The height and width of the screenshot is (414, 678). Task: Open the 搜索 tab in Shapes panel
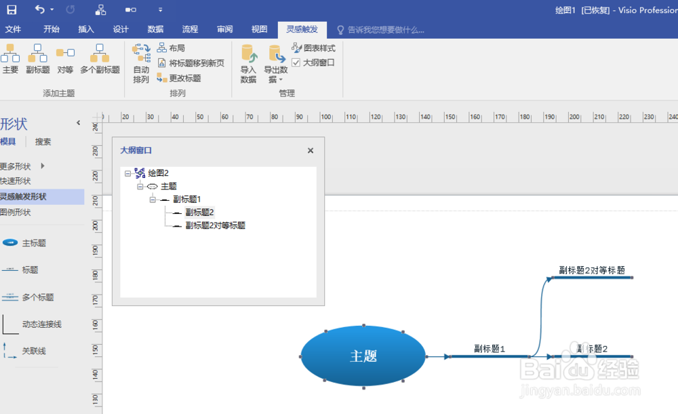click(x=43, y=142)
